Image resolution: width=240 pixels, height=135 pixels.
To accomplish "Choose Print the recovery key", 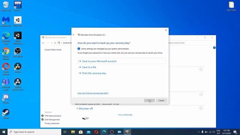I will pos(94,73).
